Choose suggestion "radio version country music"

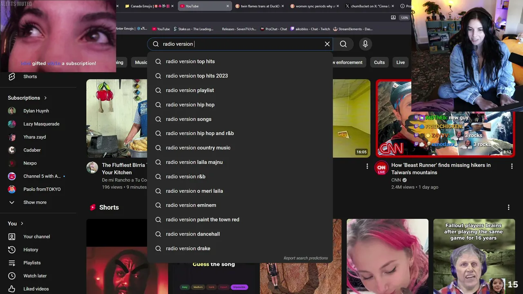click(240, 148)
